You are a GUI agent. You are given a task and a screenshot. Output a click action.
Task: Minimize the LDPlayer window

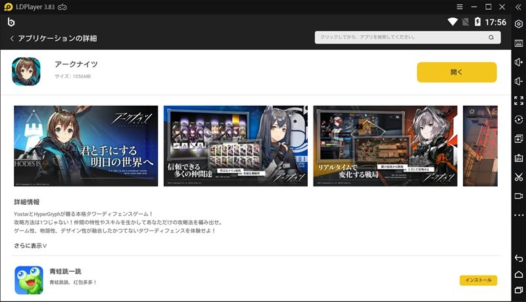(x=474, y=7)
